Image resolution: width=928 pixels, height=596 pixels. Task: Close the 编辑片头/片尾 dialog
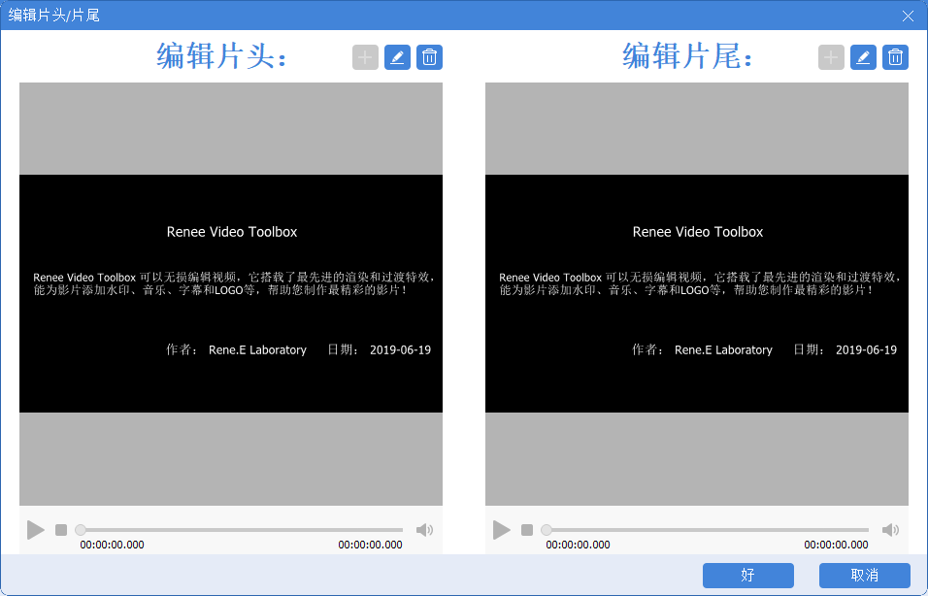[x=908, y=16]
